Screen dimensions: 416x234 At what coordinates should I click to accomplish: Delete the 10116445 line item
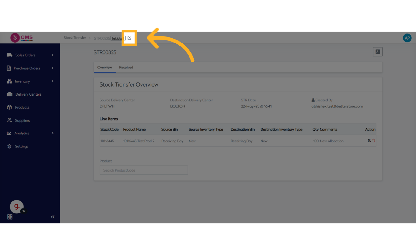[374, 141]
